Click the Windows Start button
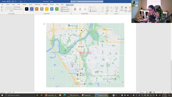172x97 pixels. click(2, 95)
